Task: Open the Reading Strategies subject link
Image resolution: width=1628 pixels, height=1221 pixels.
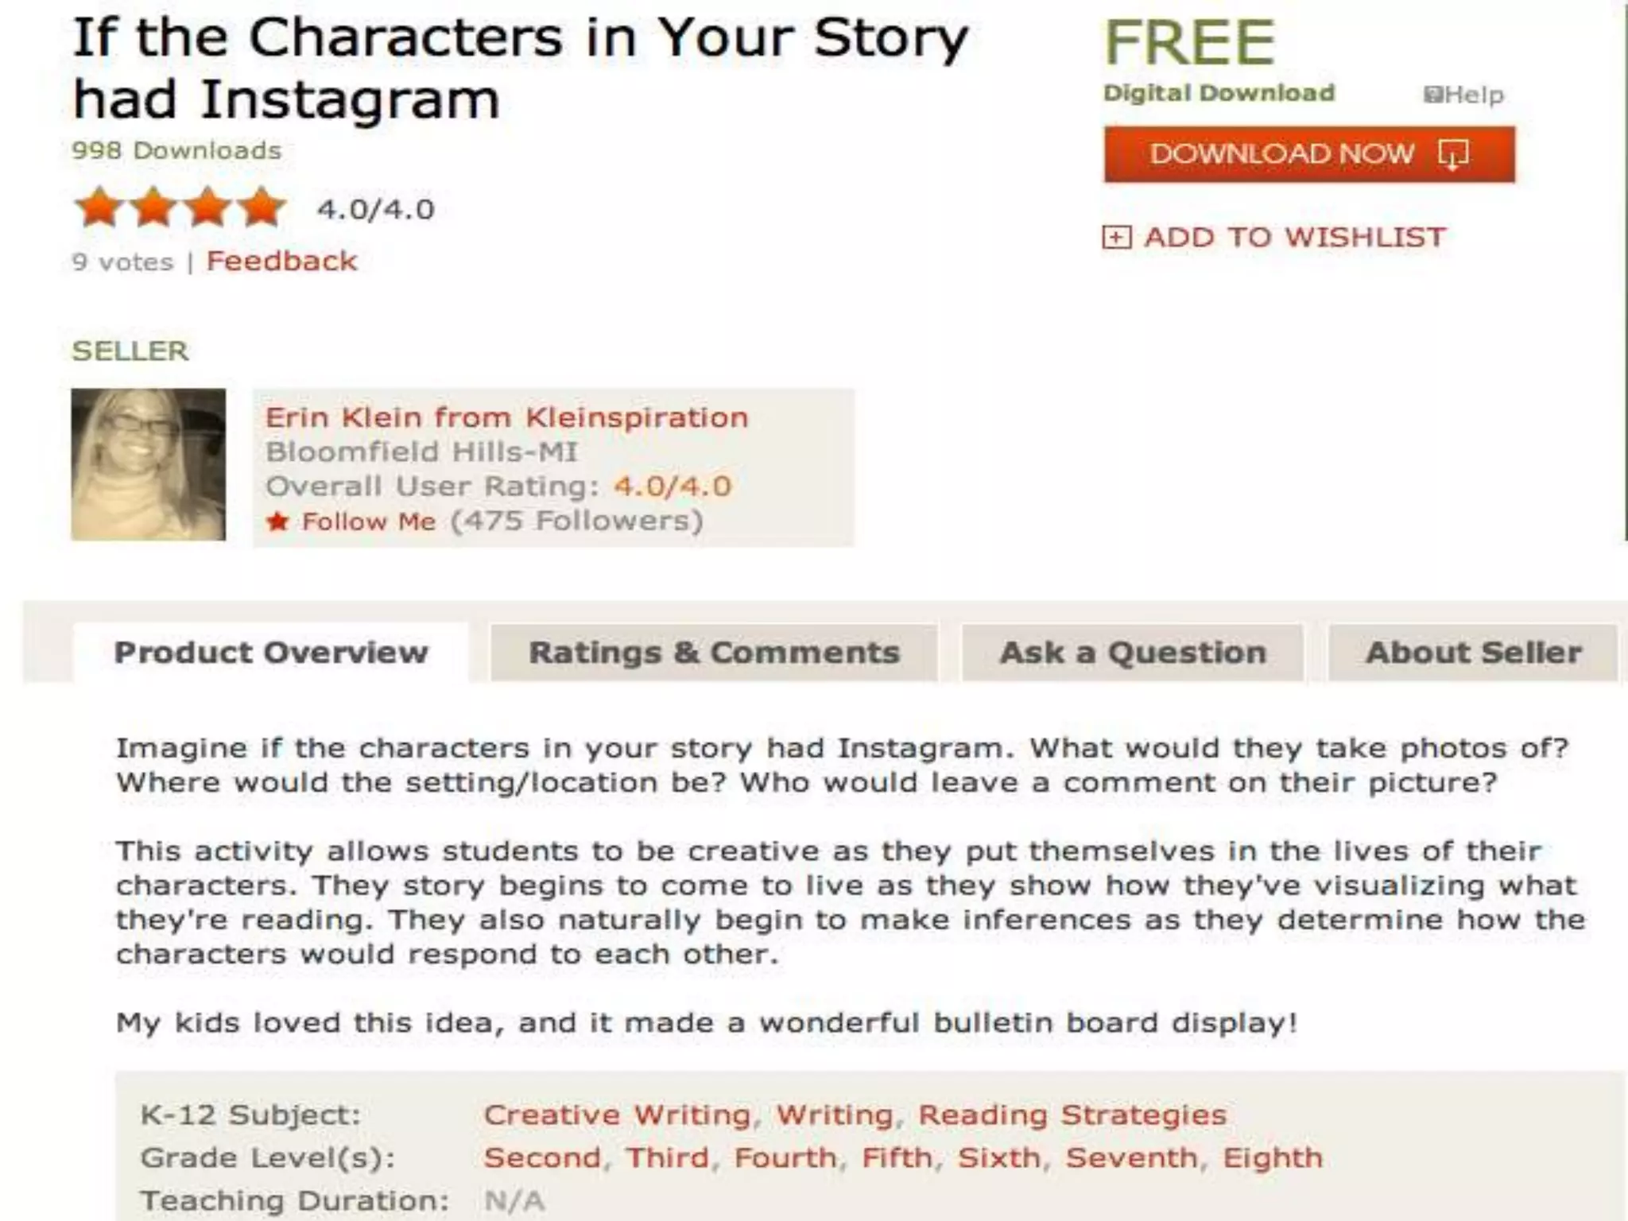Action: [1072, 1114]
